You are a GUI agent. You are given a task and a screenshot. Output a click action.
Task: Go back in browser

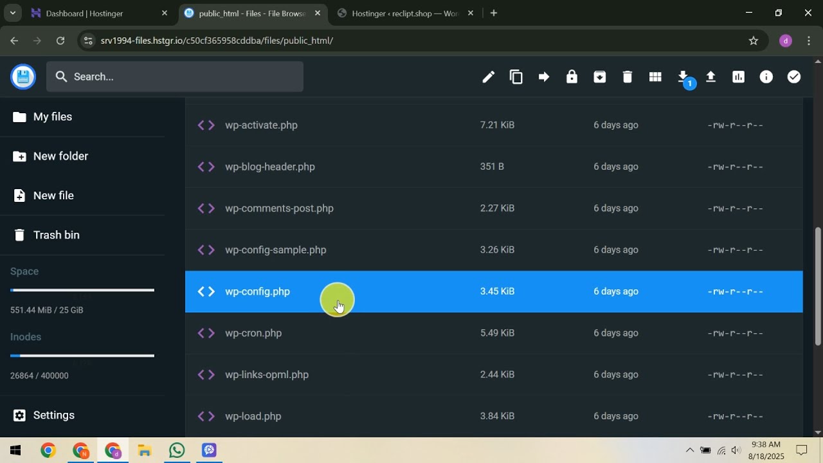coord(14,41)
